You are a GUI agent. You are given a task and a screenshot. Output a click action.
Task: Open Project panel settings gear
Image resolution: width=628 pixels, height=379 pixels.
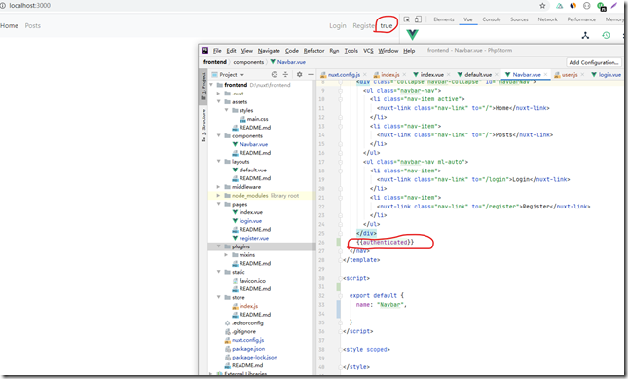tap(299, 74)
